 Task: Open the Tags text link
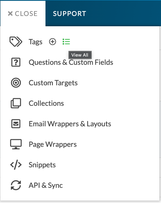pos(36,42)
